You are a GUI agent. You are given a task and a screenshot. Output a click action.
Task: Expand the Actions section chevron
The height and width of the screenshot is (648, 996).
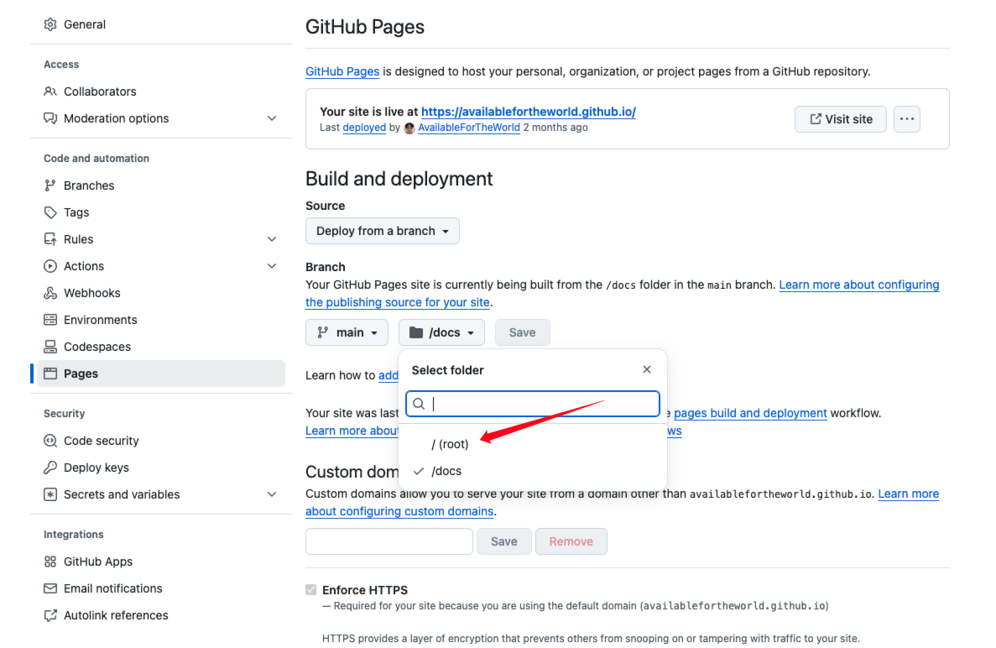(272, 266)
